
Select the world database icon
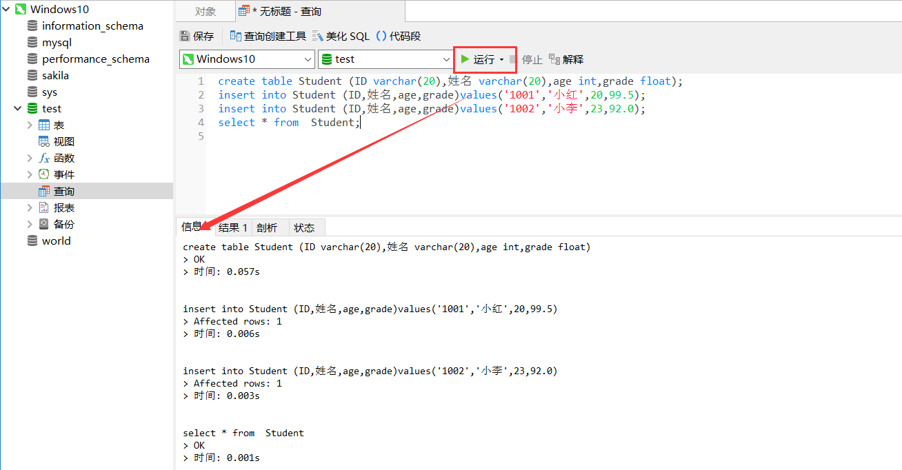(32, 241)
